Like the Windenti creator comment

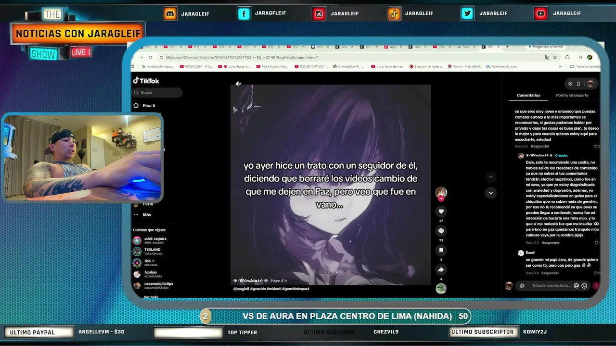click(596, 243)
